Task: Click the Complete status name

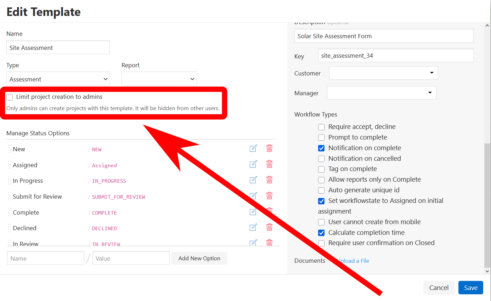Action: coord(26,212)
